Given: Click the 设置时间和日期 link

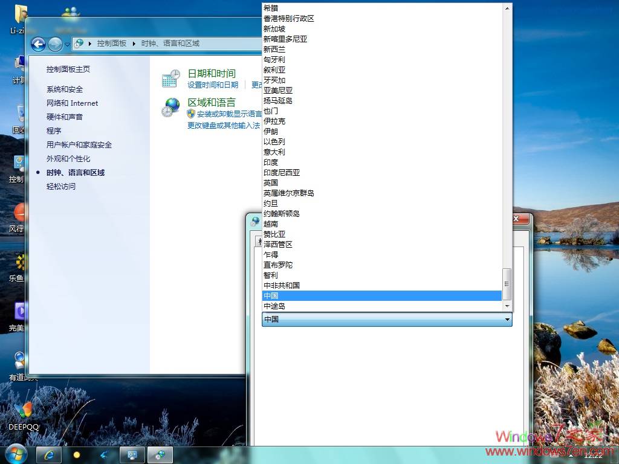Looking at the screenshot, I should pos(212,85).
